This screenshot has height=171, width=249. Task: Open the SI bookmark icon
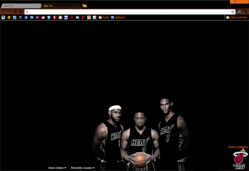[x=77, y=18]
